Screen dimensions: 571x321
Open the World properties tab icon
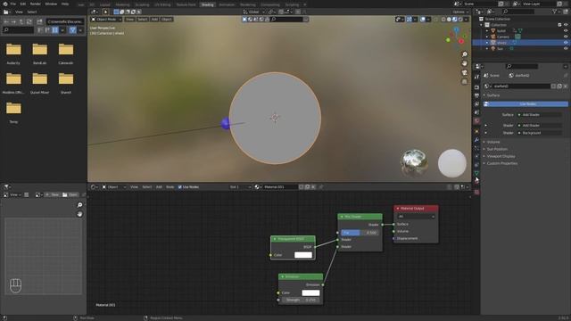point(476,121)
